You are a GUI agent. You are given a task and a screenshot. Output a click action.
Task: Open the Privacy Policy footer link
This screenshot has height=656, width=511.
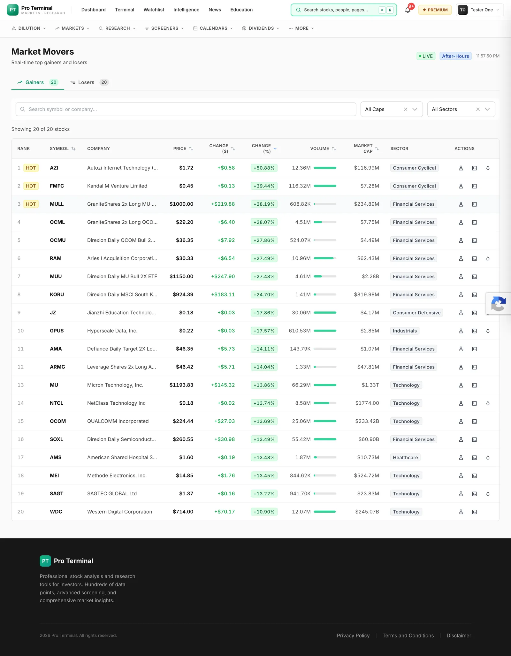(x=353, y=636)
